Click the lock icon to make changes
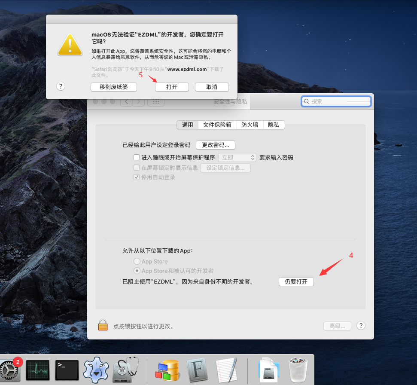417x385 pixels. 103,325
